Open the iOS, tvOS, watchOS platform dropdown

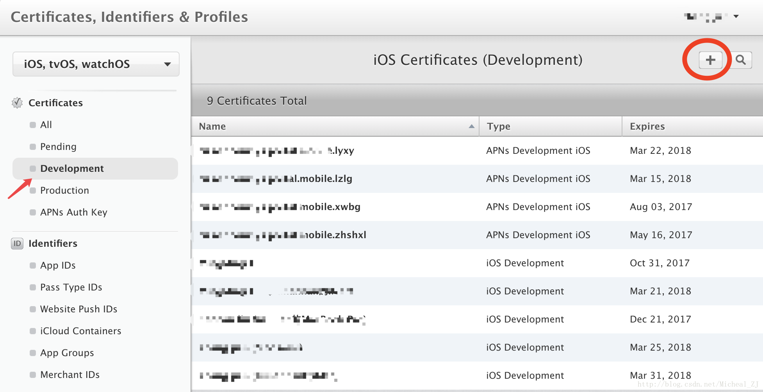tap(96, 64)
